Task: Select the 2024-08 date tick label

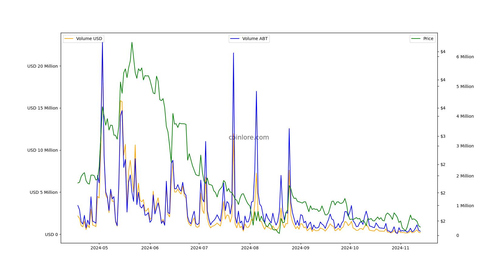Action: coord(250,248)
